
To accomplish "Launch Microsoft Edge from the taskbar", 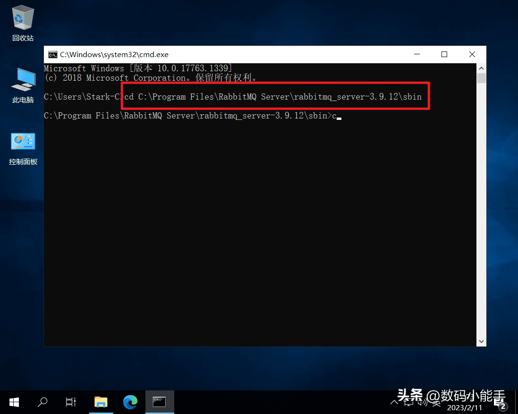I will [130, 402].
